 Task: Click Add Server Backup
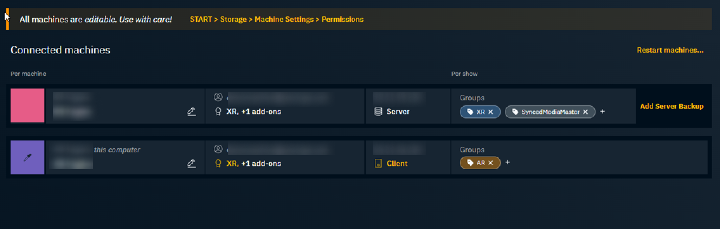click(671, 106)
